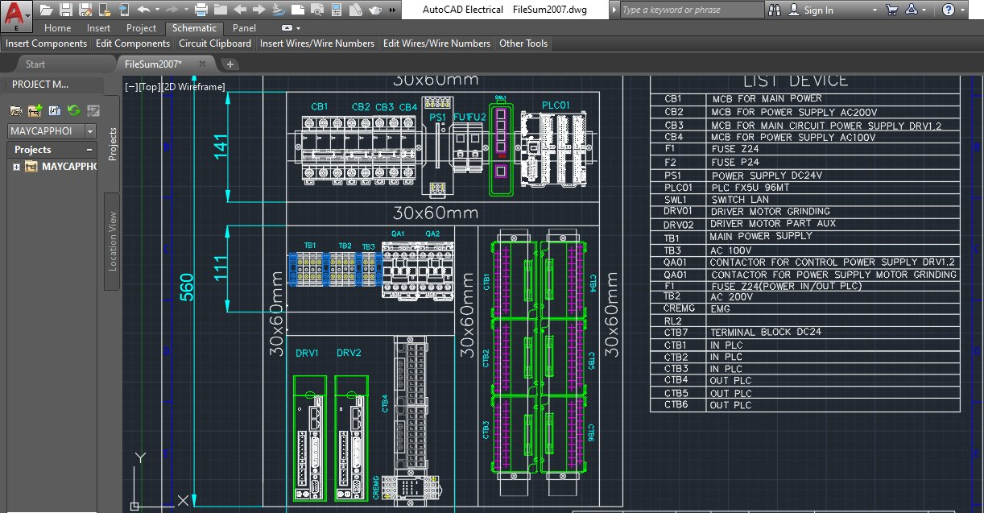Image resolution: width=984 pixels, height=513 pixels.
Task: Open the Panel ribbon tab
Action: pyautogui.click(x=244, y=28)
